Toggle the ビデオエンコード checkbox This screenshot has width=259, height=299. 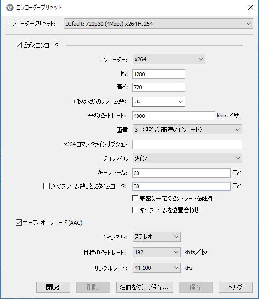click(x=18, y=45)
